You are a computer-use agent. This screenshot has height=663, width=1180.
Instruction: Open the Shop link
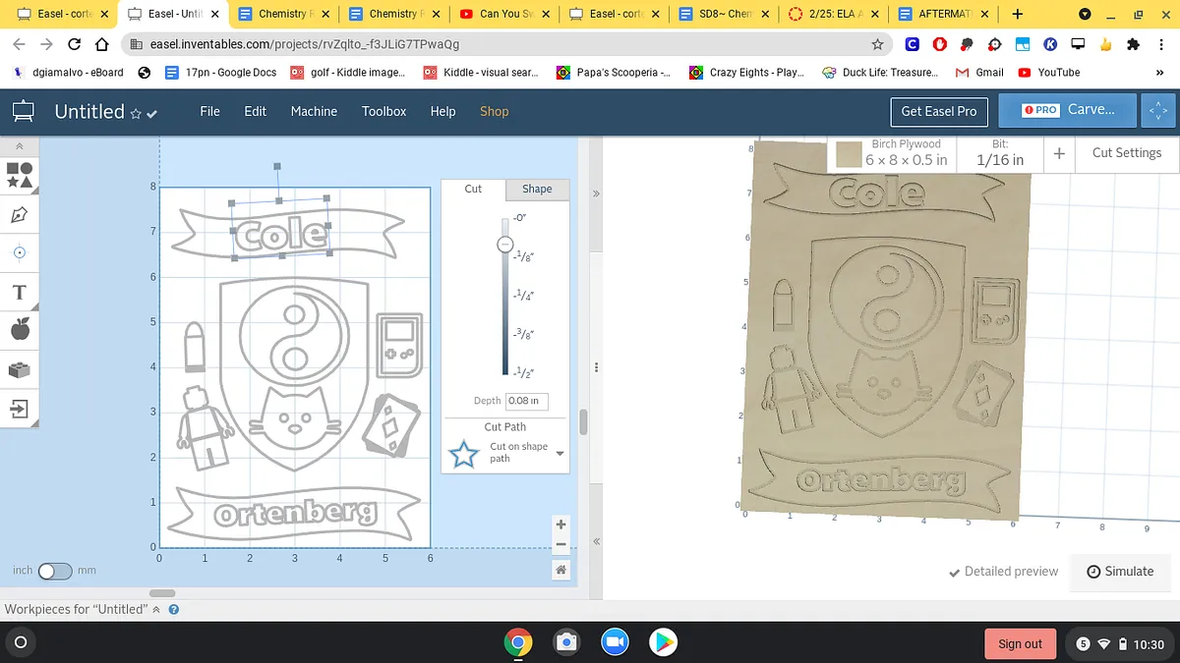(x=494, y=111)
